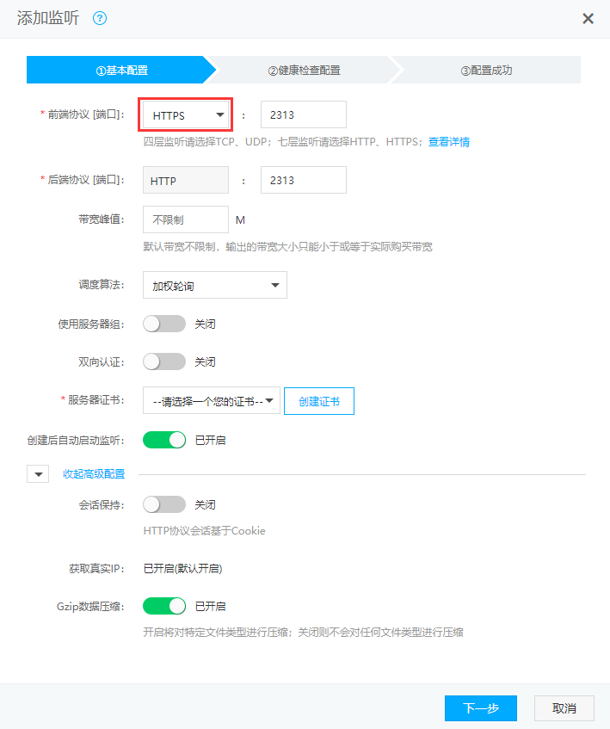Screen dimensions: 610x729
Task: Disable the 创建后自动启动监听 toggle
Action: (164, 440)
